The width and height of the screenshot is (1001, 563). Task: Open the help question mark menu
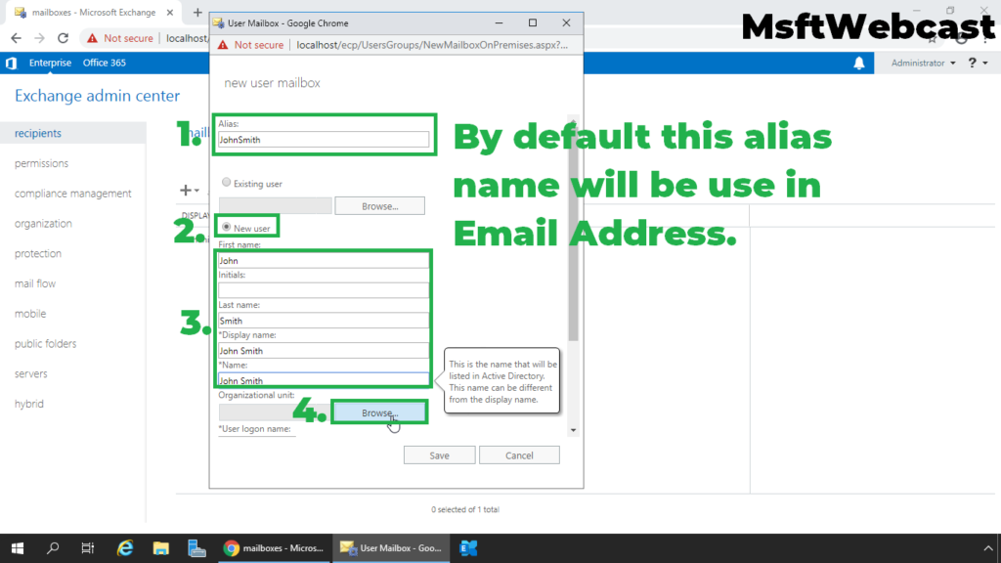[978, 63]
